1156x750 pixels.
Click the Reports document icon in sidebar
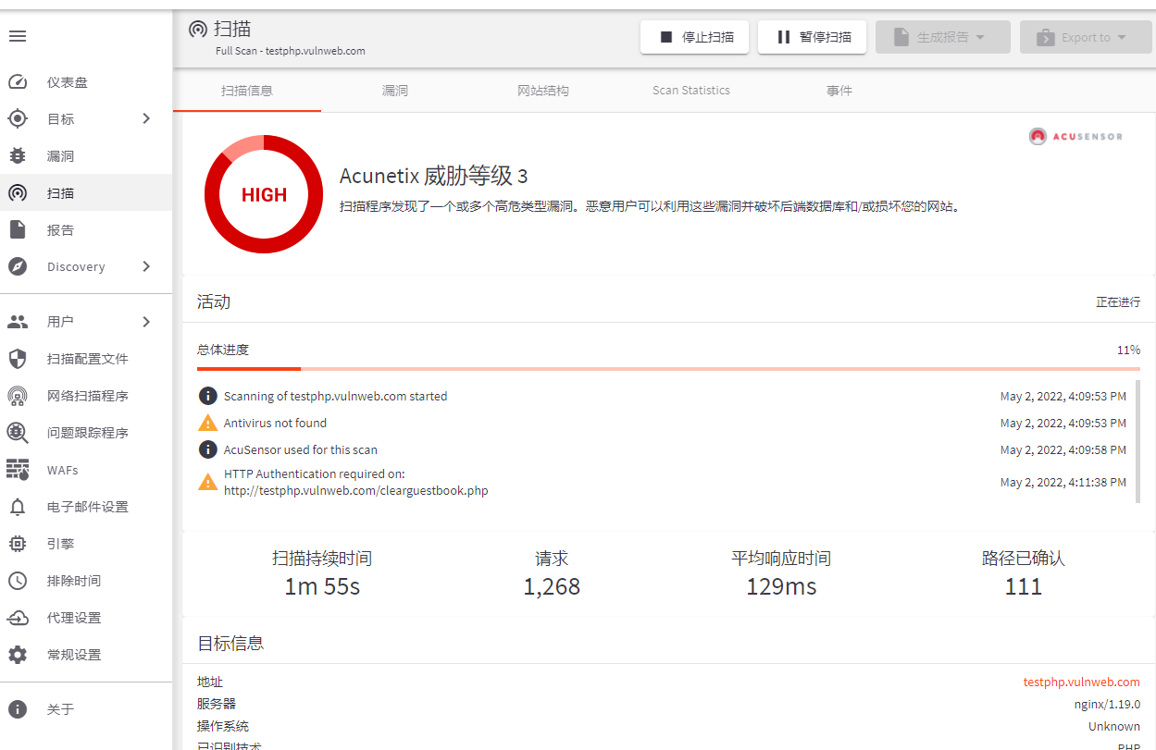click(18, 229)
